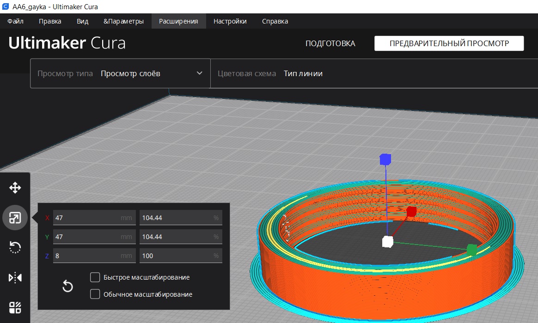Screen dimensions: 538x323
Task: Click the Cura app icon in title bar
Action: [6, 6]
